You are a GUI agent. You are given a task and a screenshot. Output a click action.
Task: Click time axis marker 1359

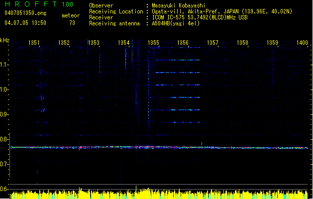tap(272, 42)
